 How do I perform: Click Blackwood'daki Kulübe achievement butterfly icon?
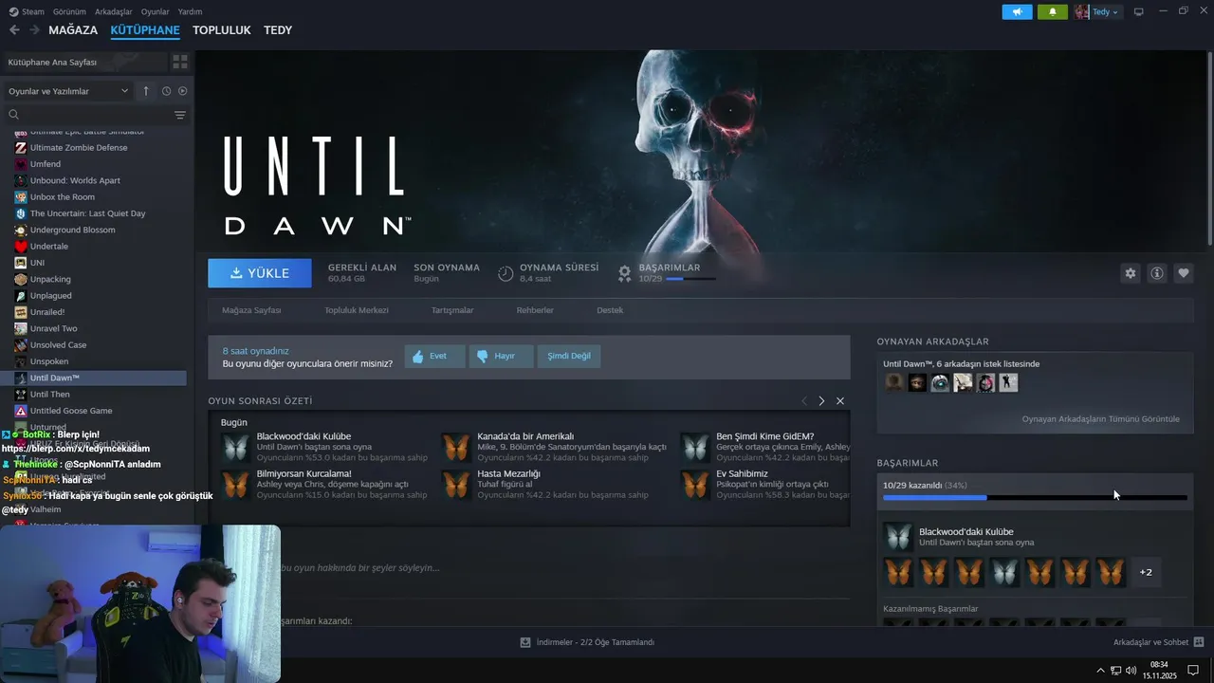click(x=235, y=447)
